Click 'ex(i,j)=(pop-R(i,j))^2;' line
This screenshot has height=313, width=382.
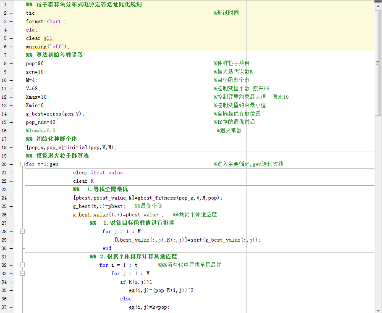162,290
